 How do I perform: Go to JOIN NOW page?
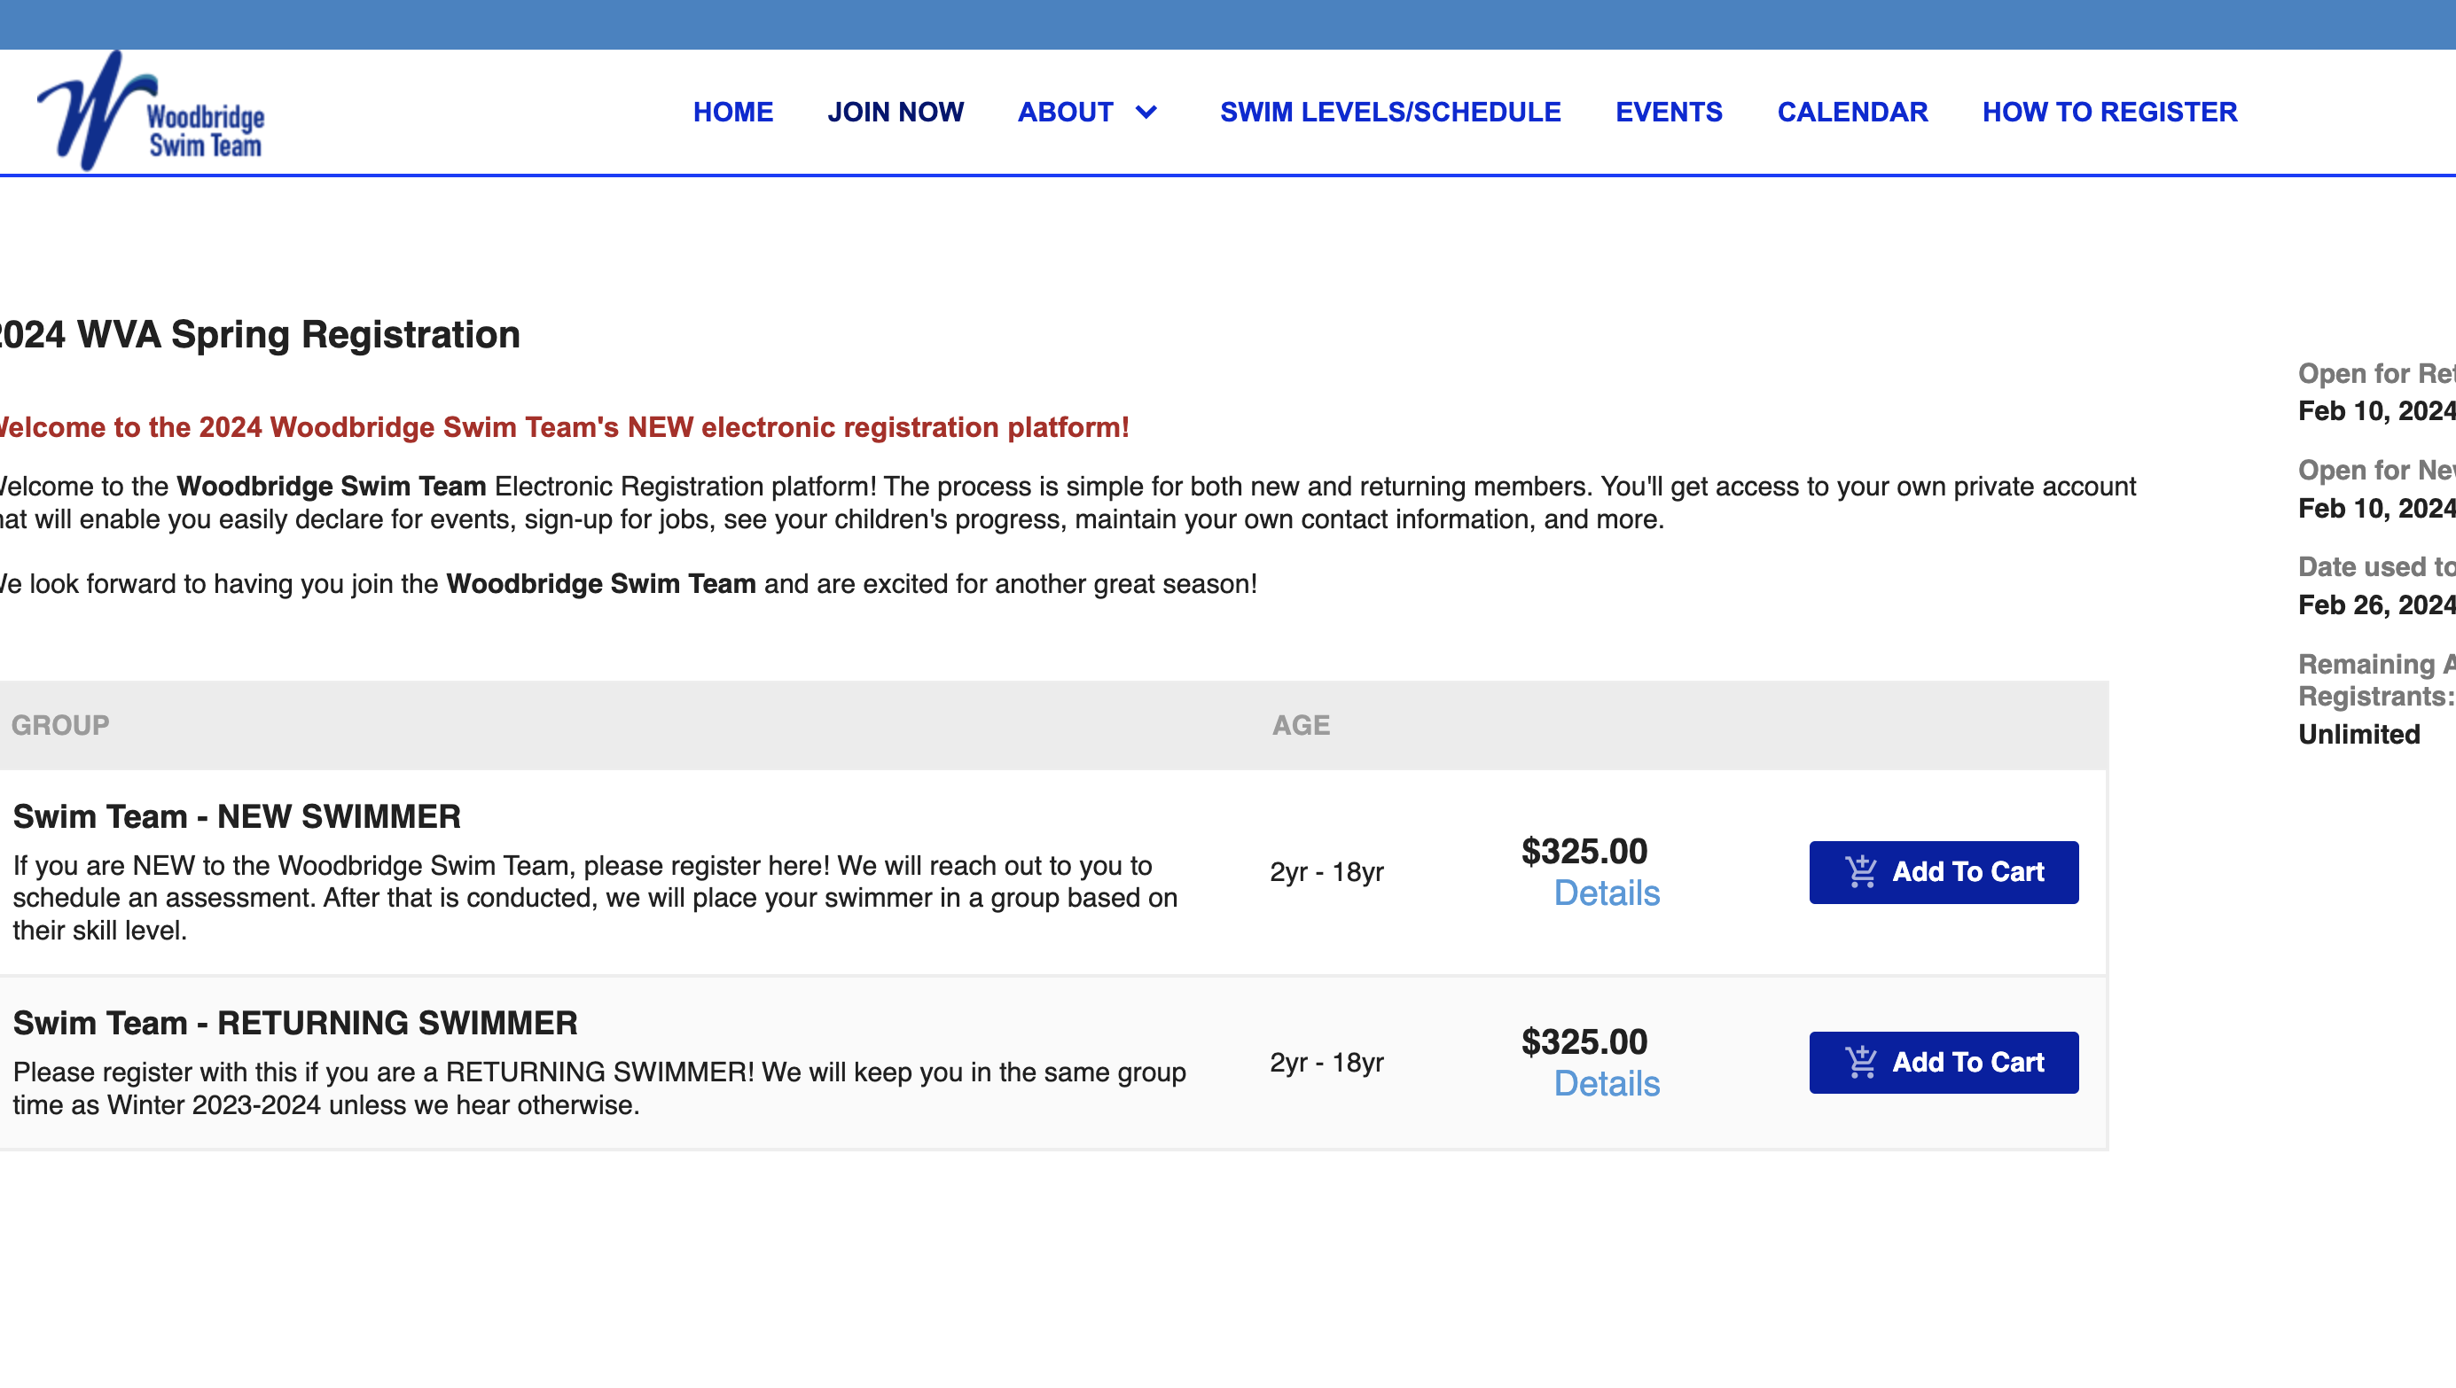[895, 113]
